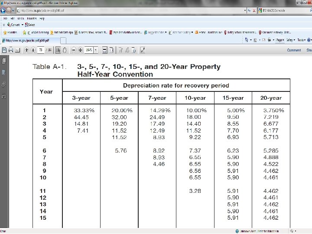Open the Kelley School of Business bookmark

(240, 32)
